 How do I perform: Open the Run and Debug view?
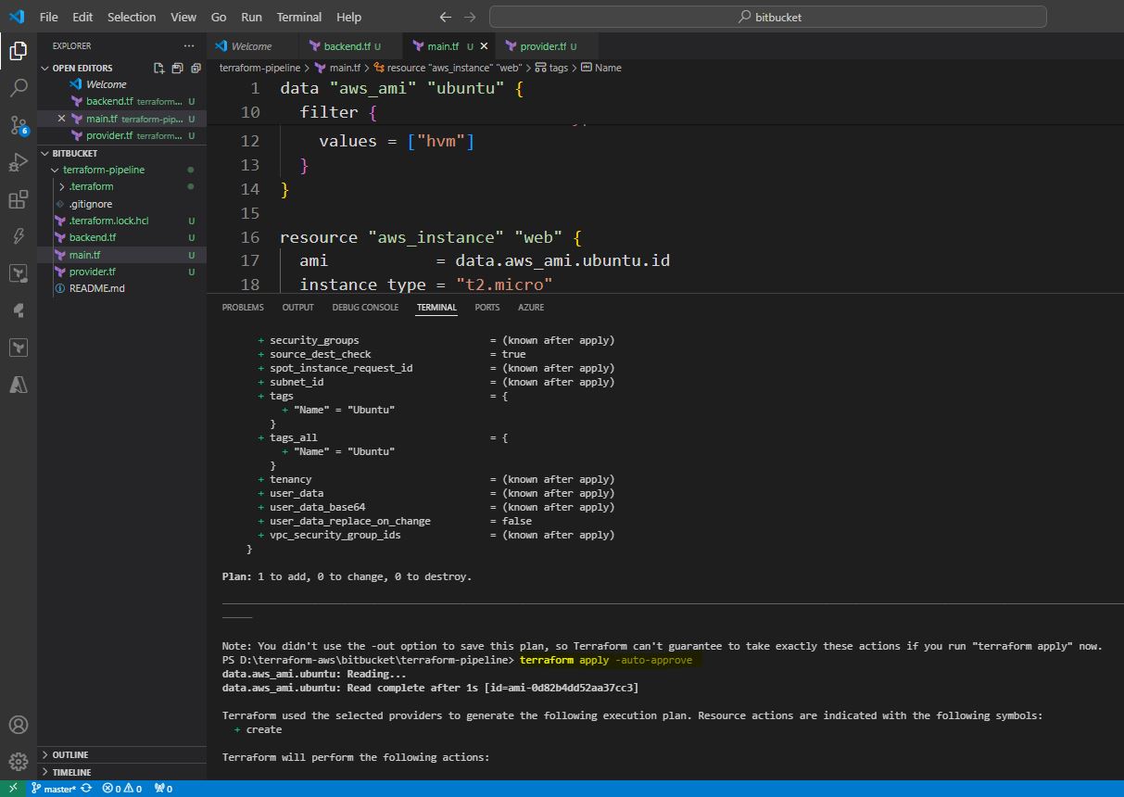18,162
